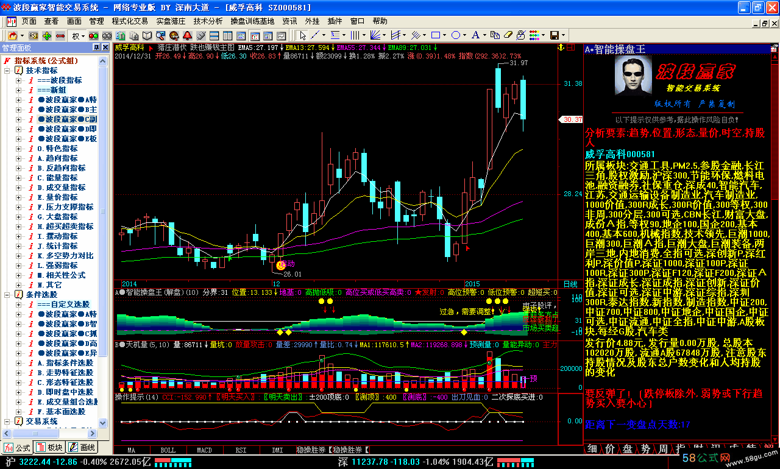Collapse the 交易系统 tree node
The image size is (780, 469).
click(7, 421)
